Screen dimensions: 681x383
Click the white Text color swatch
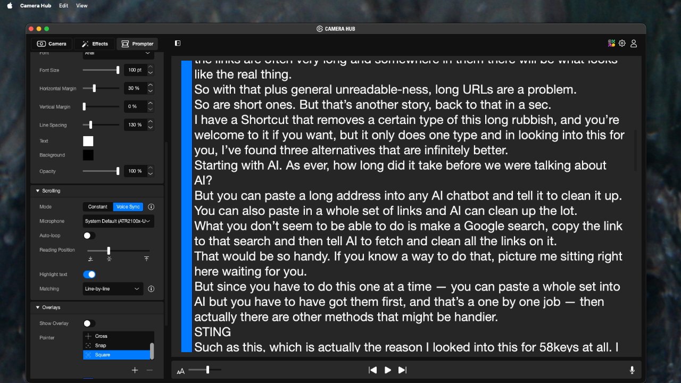88,141
